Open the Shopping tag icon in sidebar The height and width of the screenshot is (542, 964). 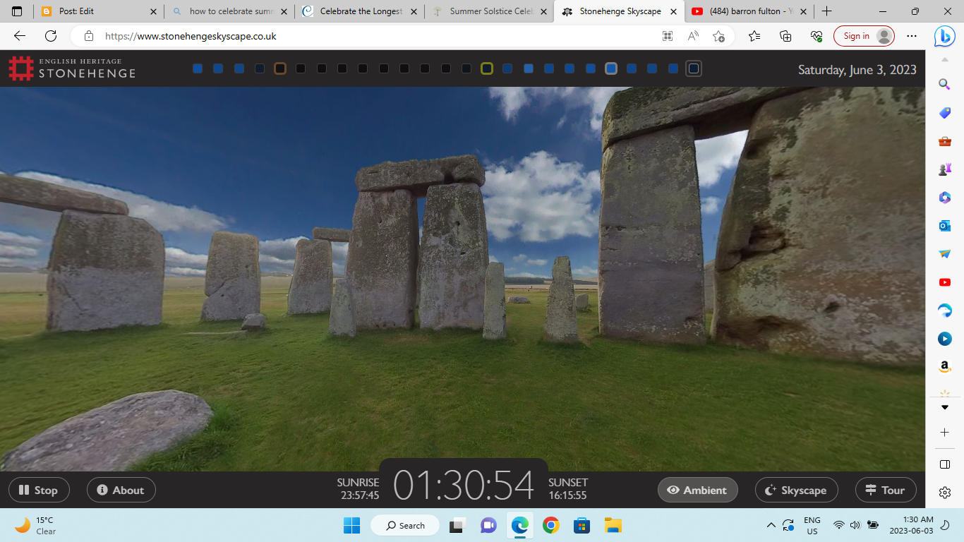click(x=944, y=113)
